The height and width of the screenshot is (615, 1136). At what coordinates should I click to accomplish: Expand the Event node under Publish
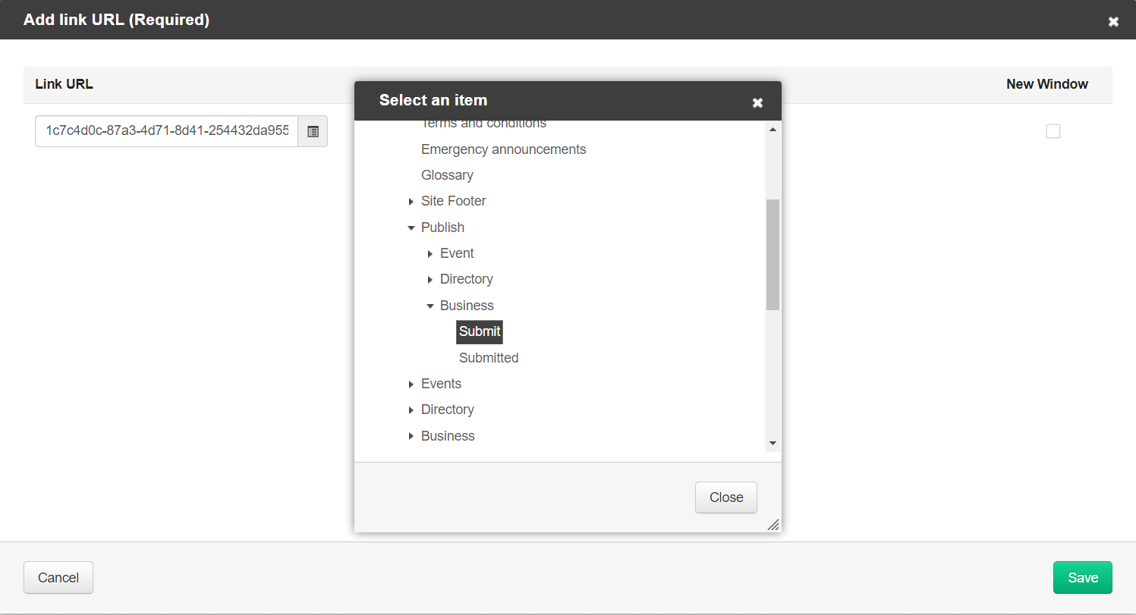430,253
